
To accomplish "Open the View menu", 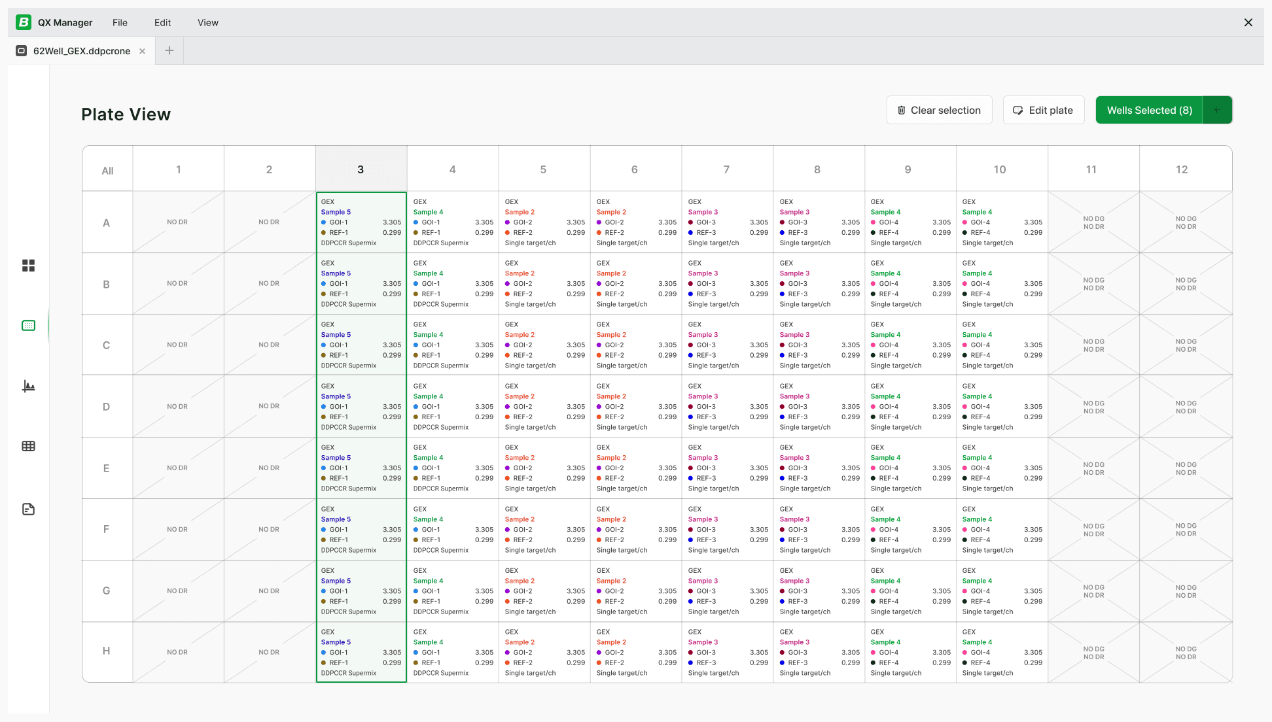I will point(207,22).
